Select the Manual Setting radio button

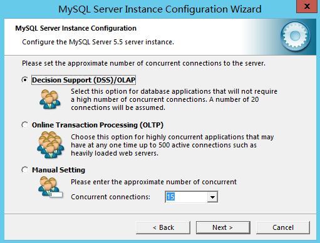(25, 170)
